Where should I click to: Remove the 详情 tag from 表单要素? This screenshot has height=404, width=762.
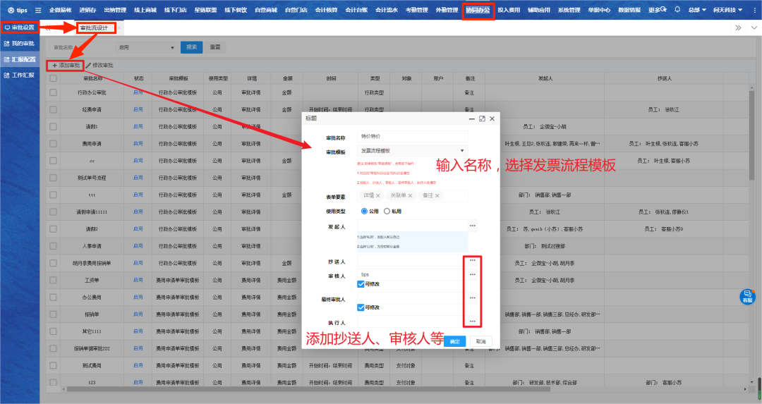(378, 195)
